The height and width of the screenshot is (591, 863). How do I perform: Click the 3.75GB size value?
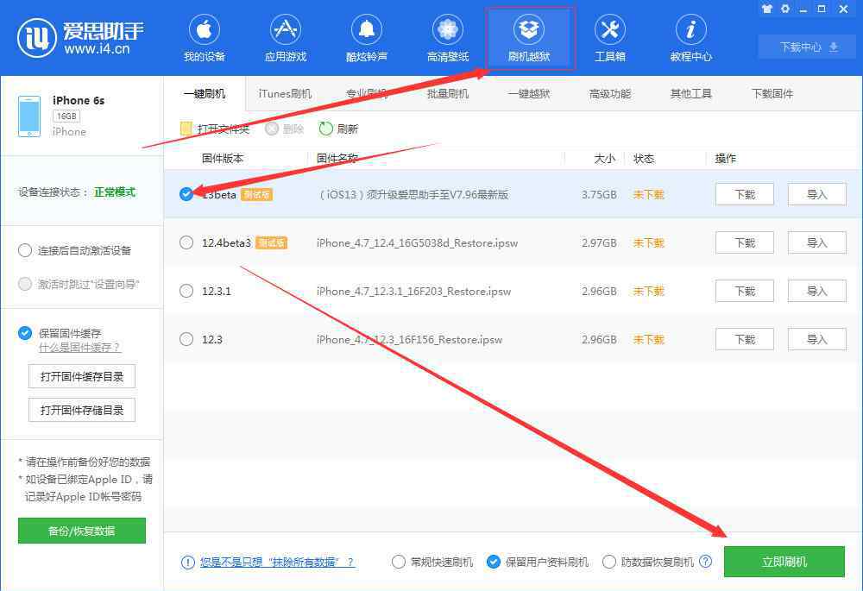[x=599, y=194]
